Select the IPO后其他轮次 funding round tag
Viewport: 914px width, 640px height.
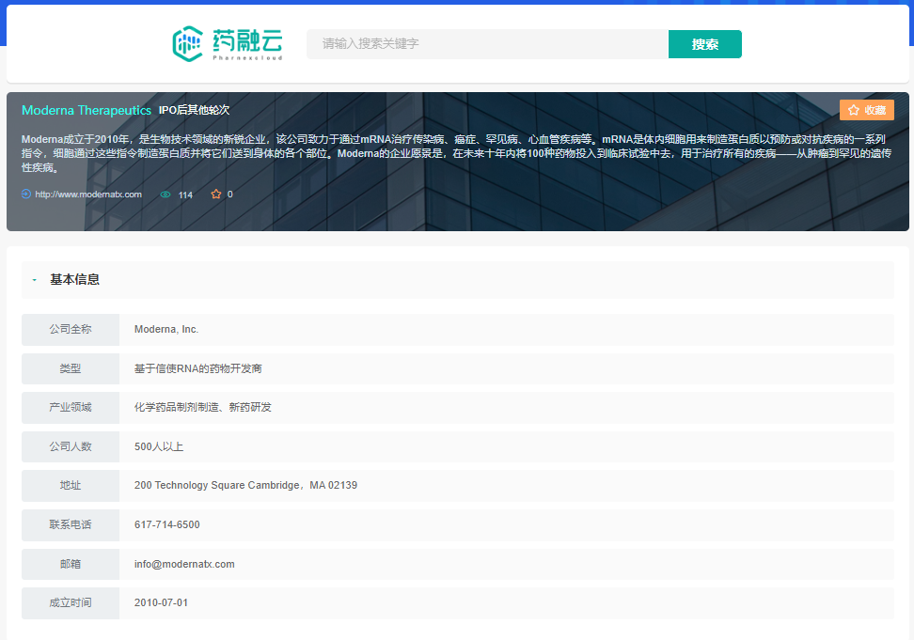(x=194, y=110)
